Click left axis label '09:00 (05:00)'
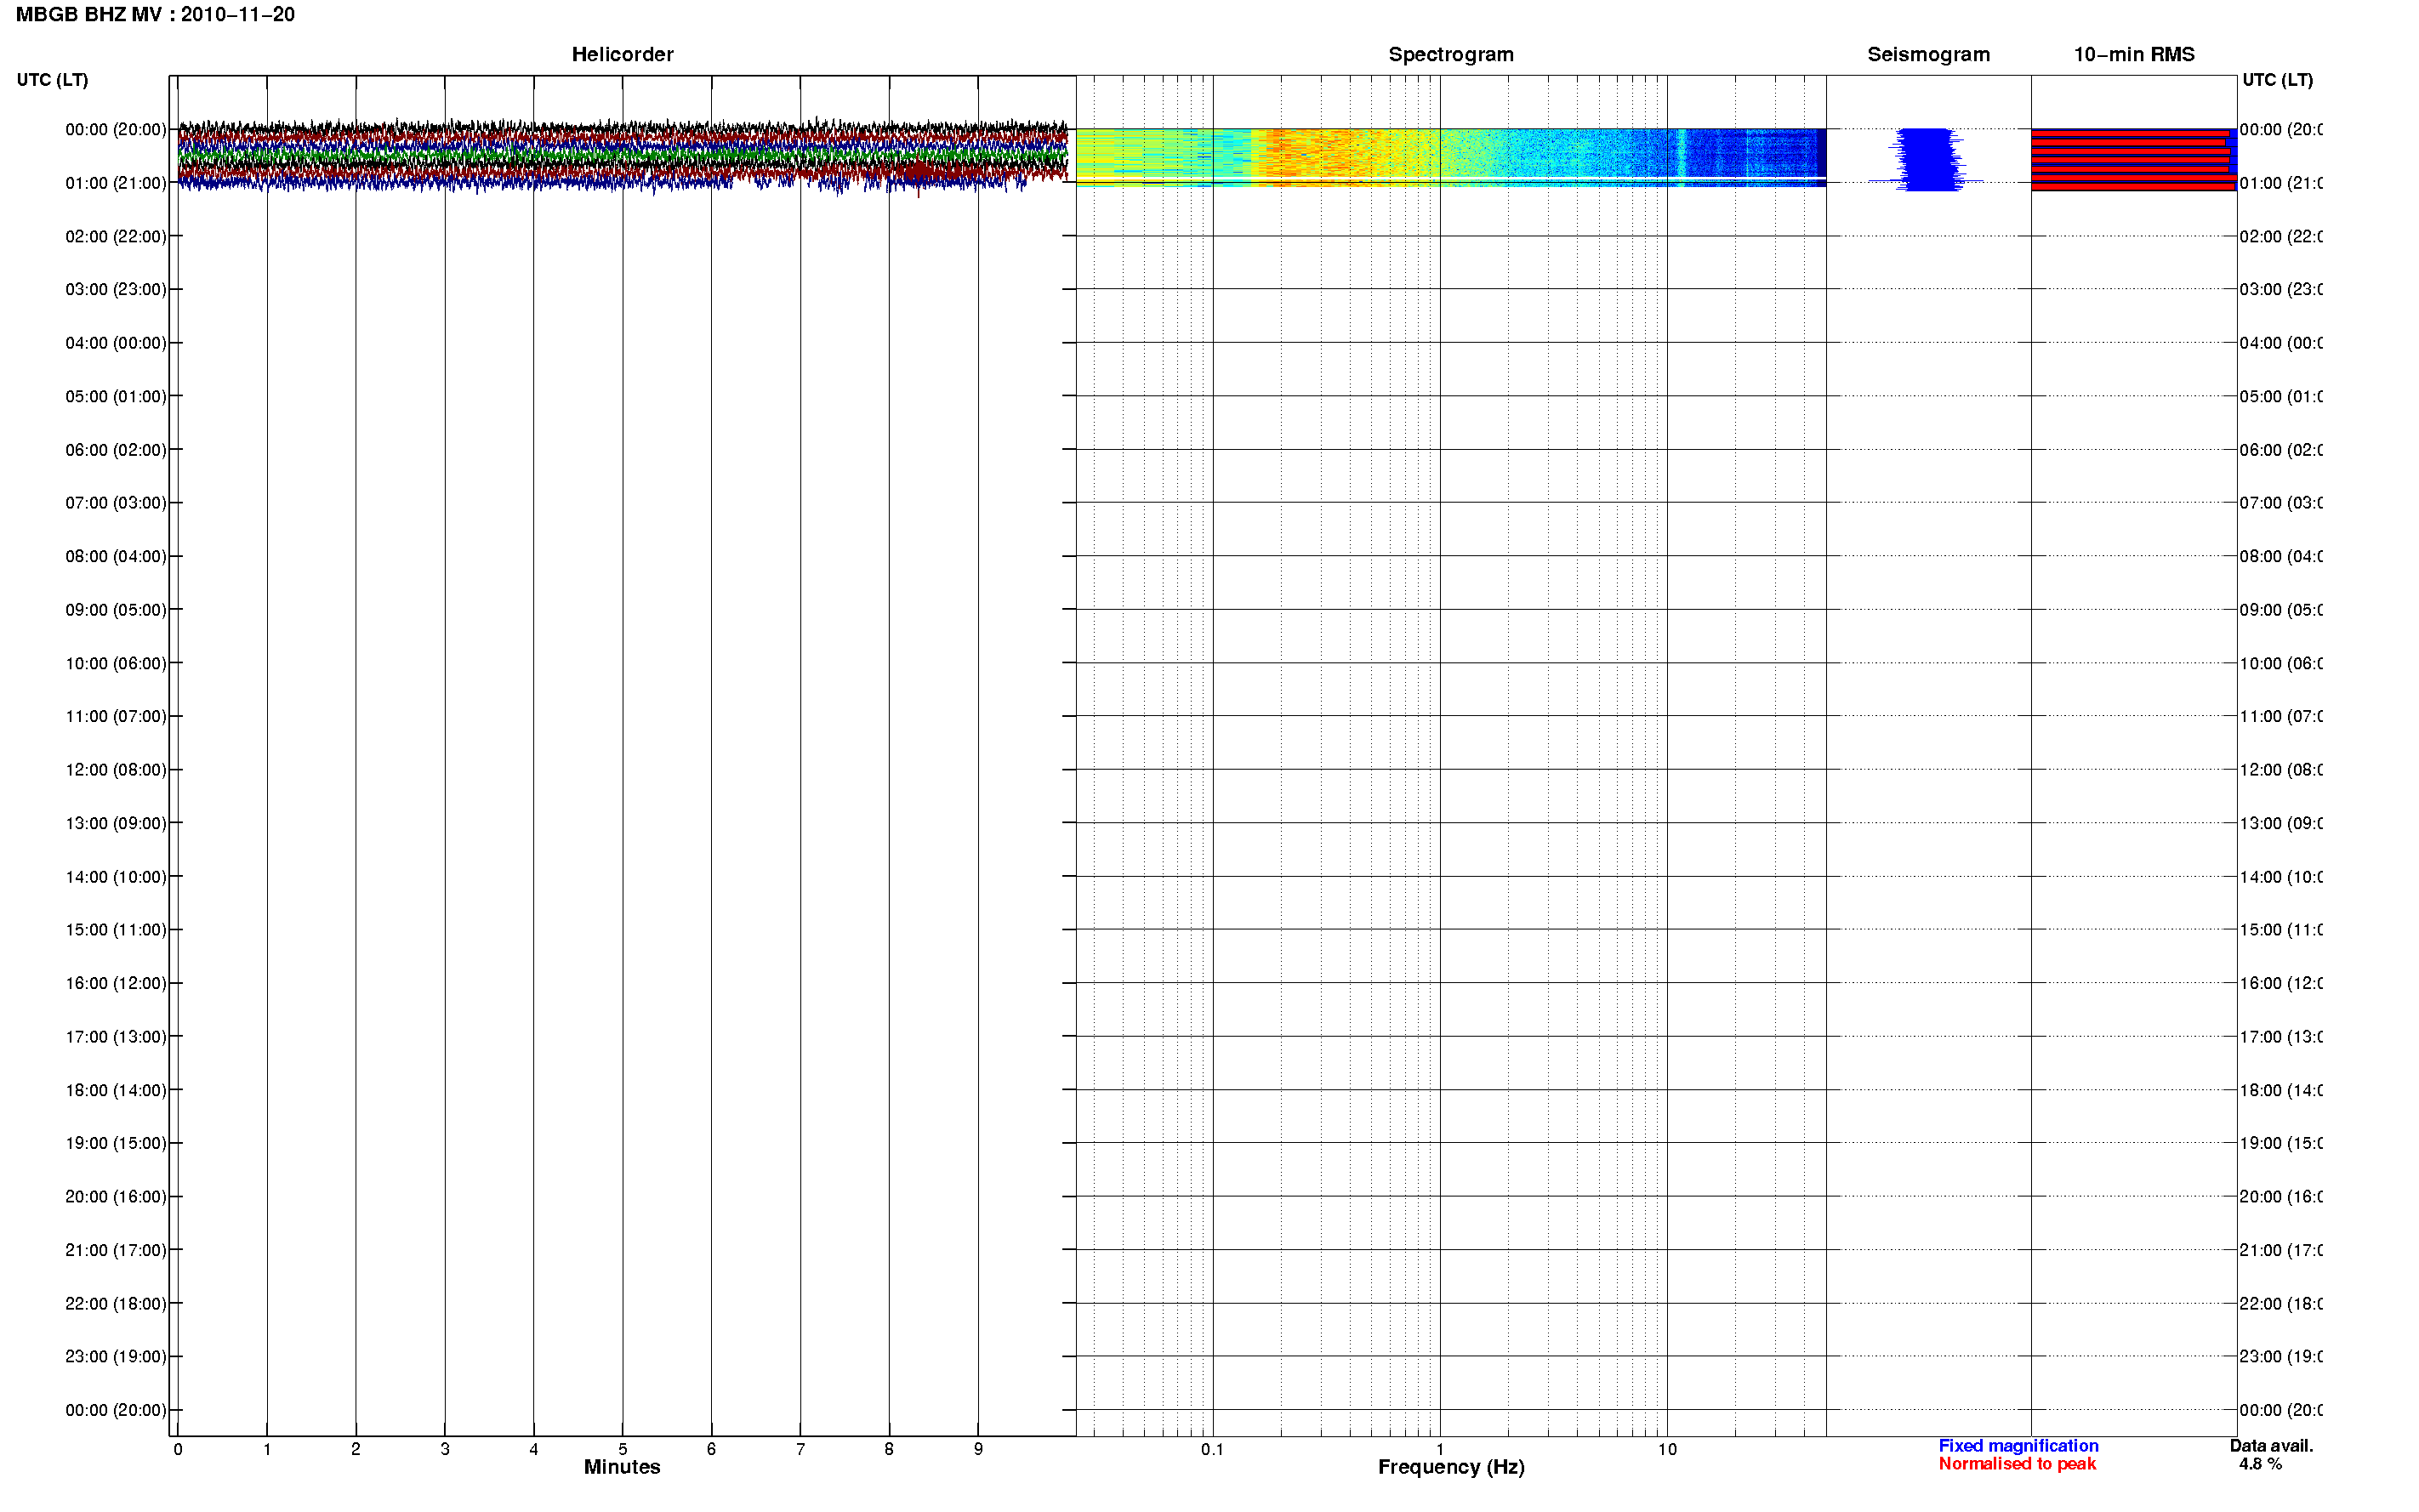2419x1512 pixels. click(x=116, y=610)
